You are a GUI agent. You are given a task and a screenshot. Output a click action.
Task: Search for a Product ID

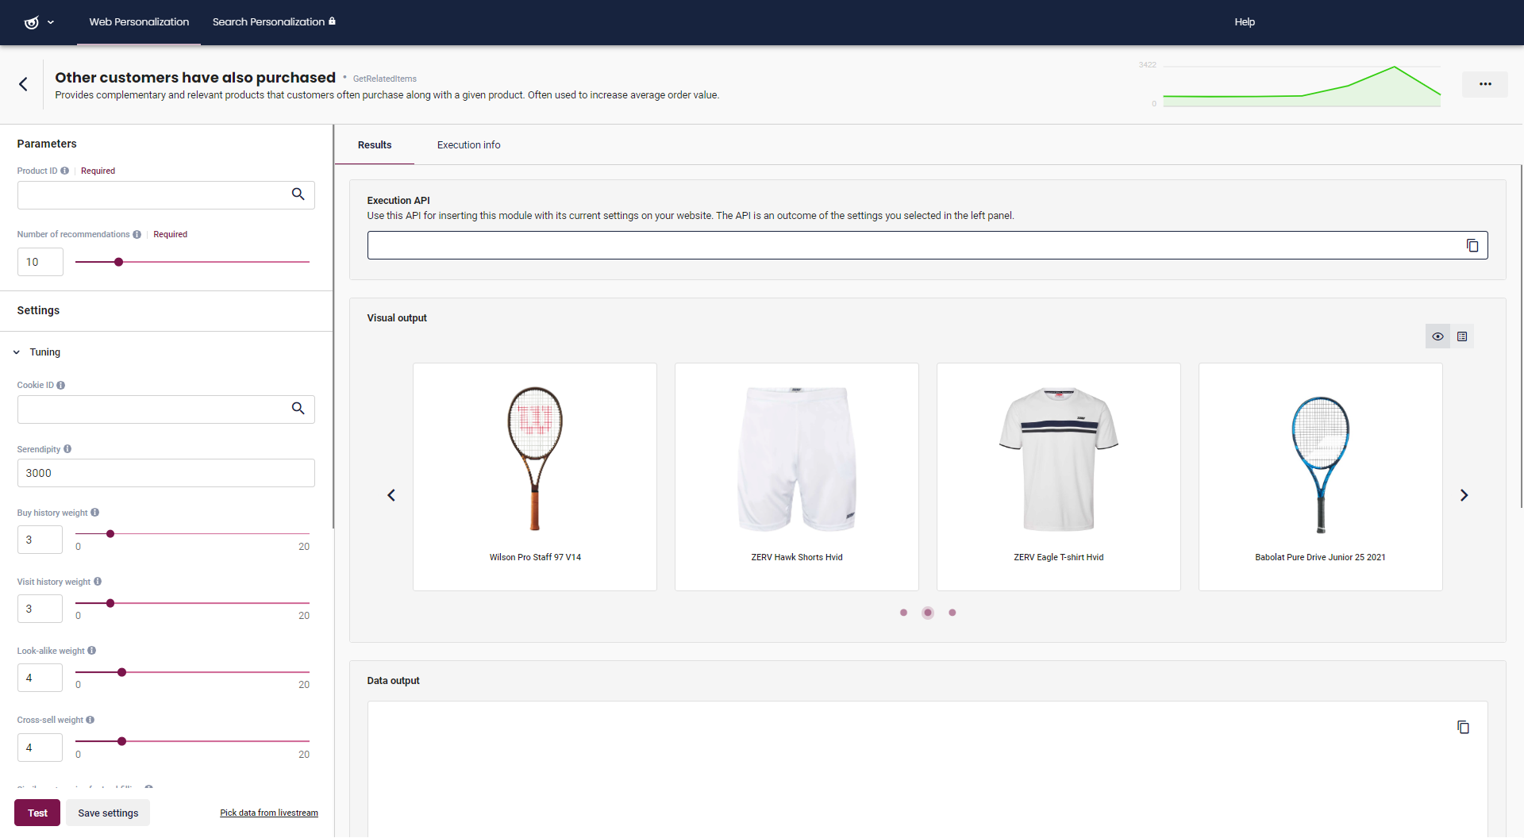(x=298, y=194)
